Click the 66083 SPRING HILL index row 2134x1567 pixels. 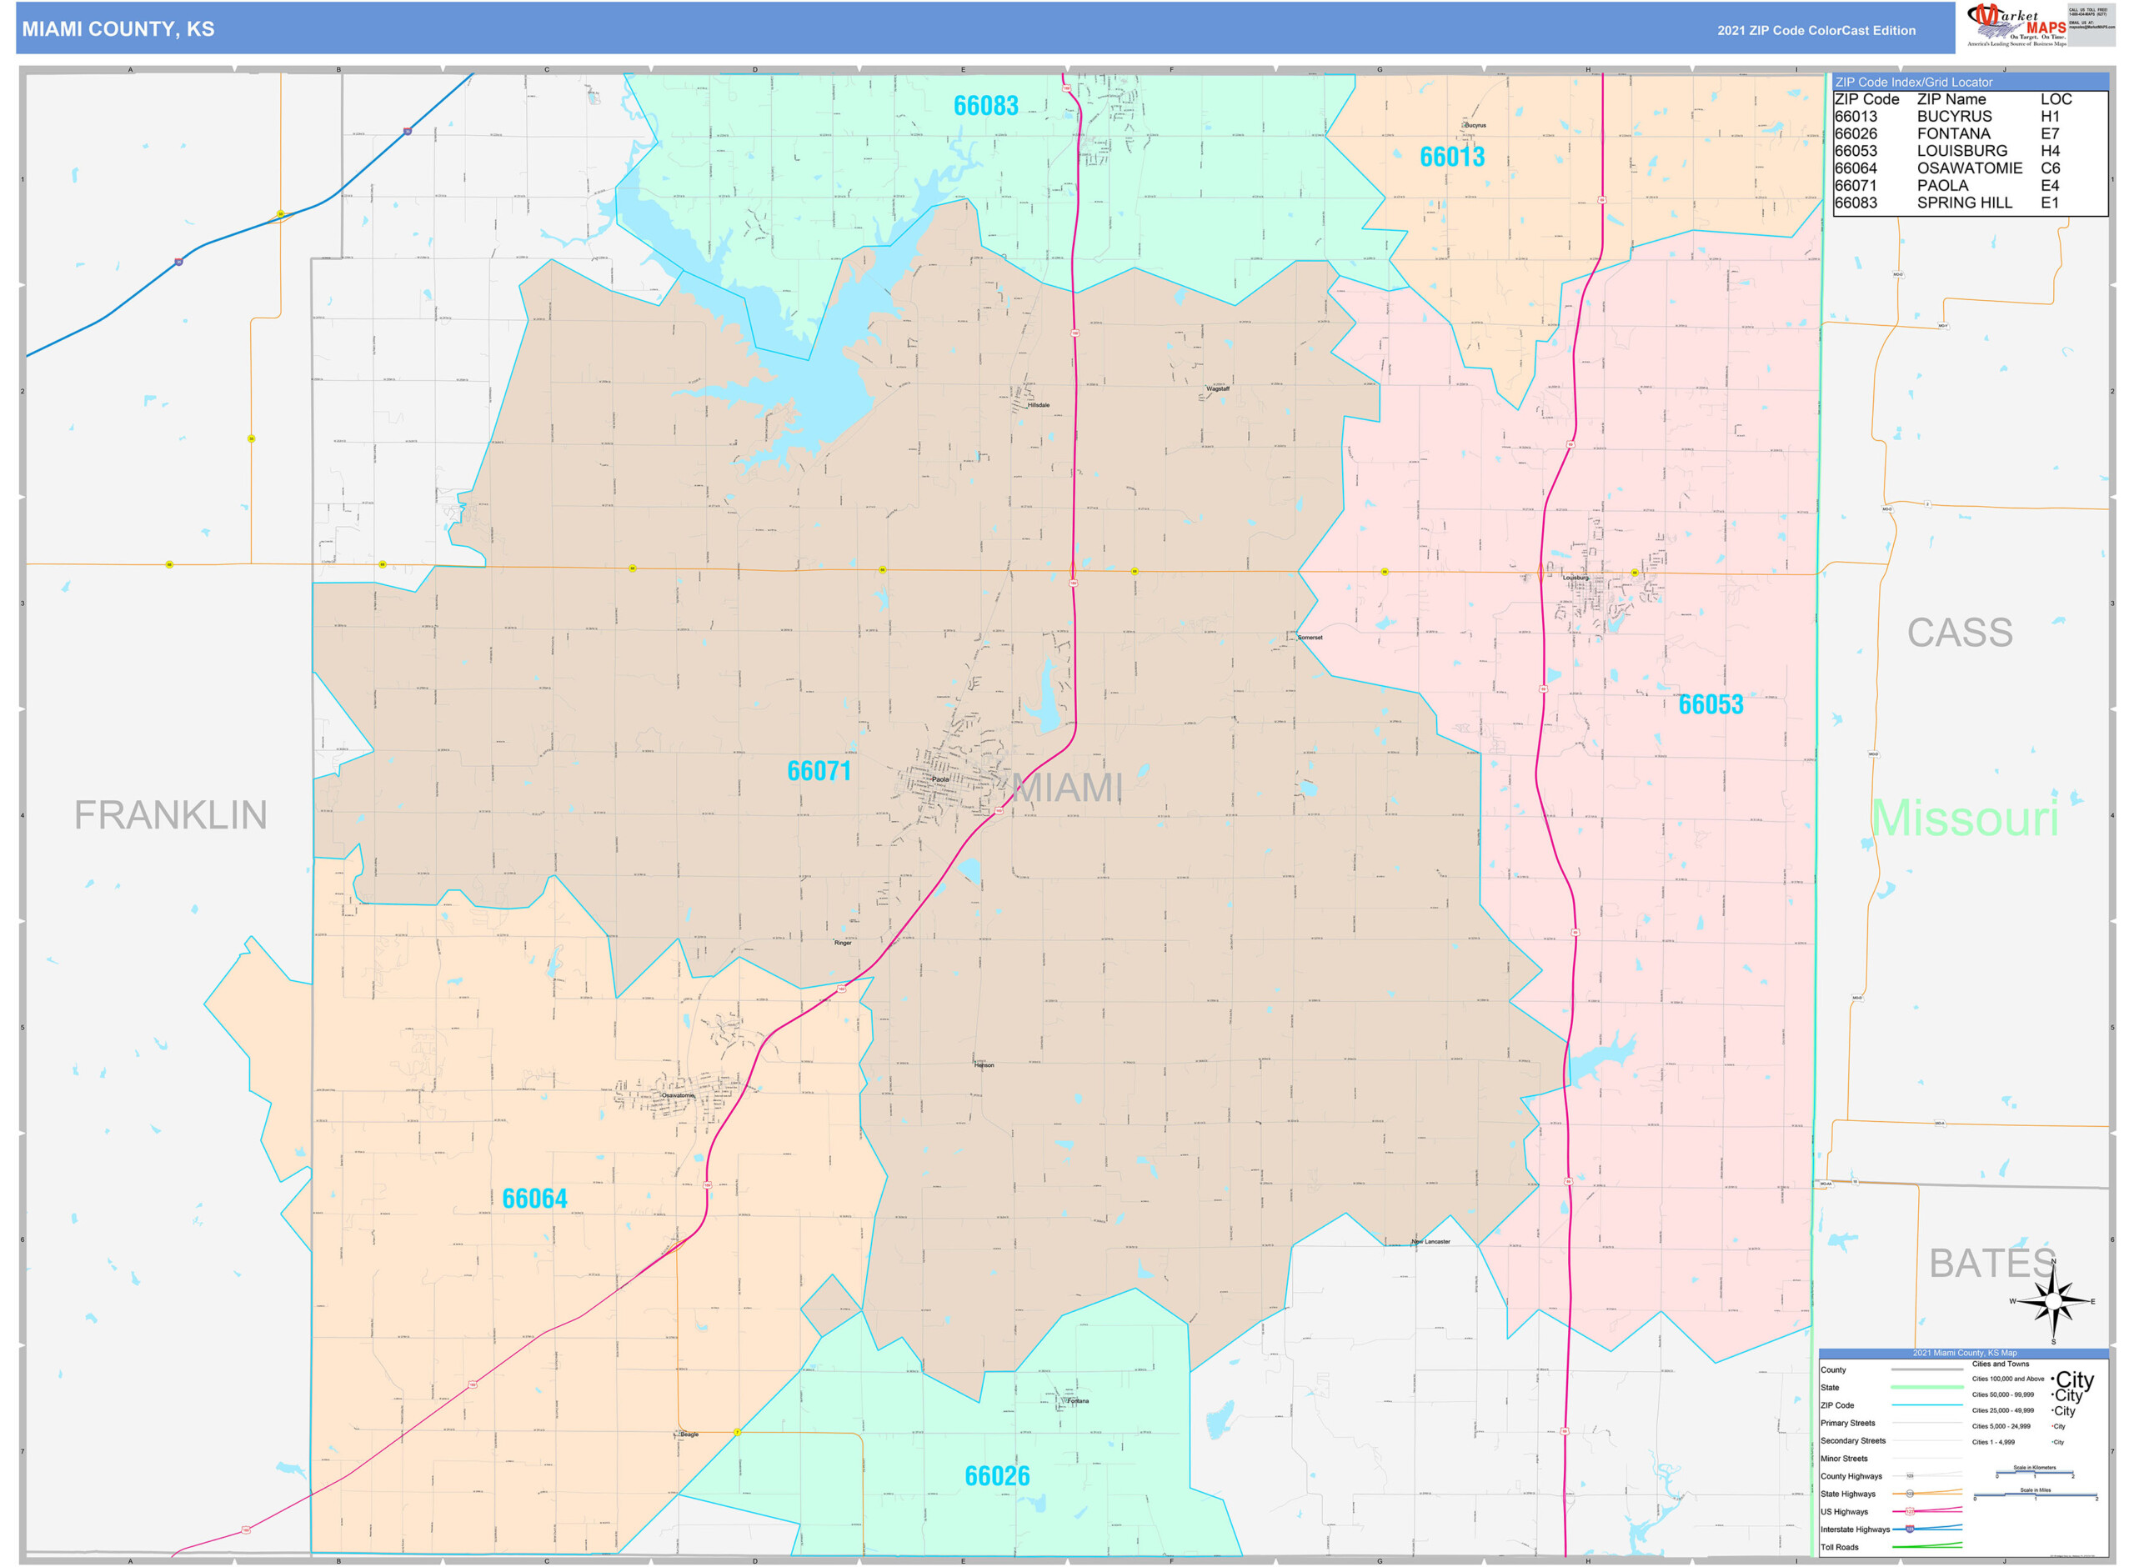pyautogui.click(x=1969, y=202)
